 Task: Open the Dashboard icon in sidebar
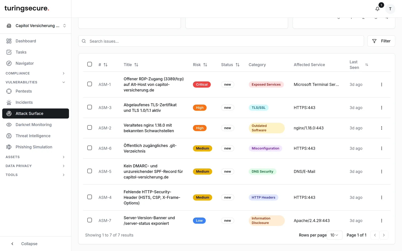coord(9,41)
